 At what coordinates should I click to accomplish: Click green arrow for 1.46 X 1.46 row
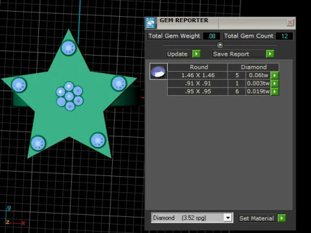click(x=275, y=75)
